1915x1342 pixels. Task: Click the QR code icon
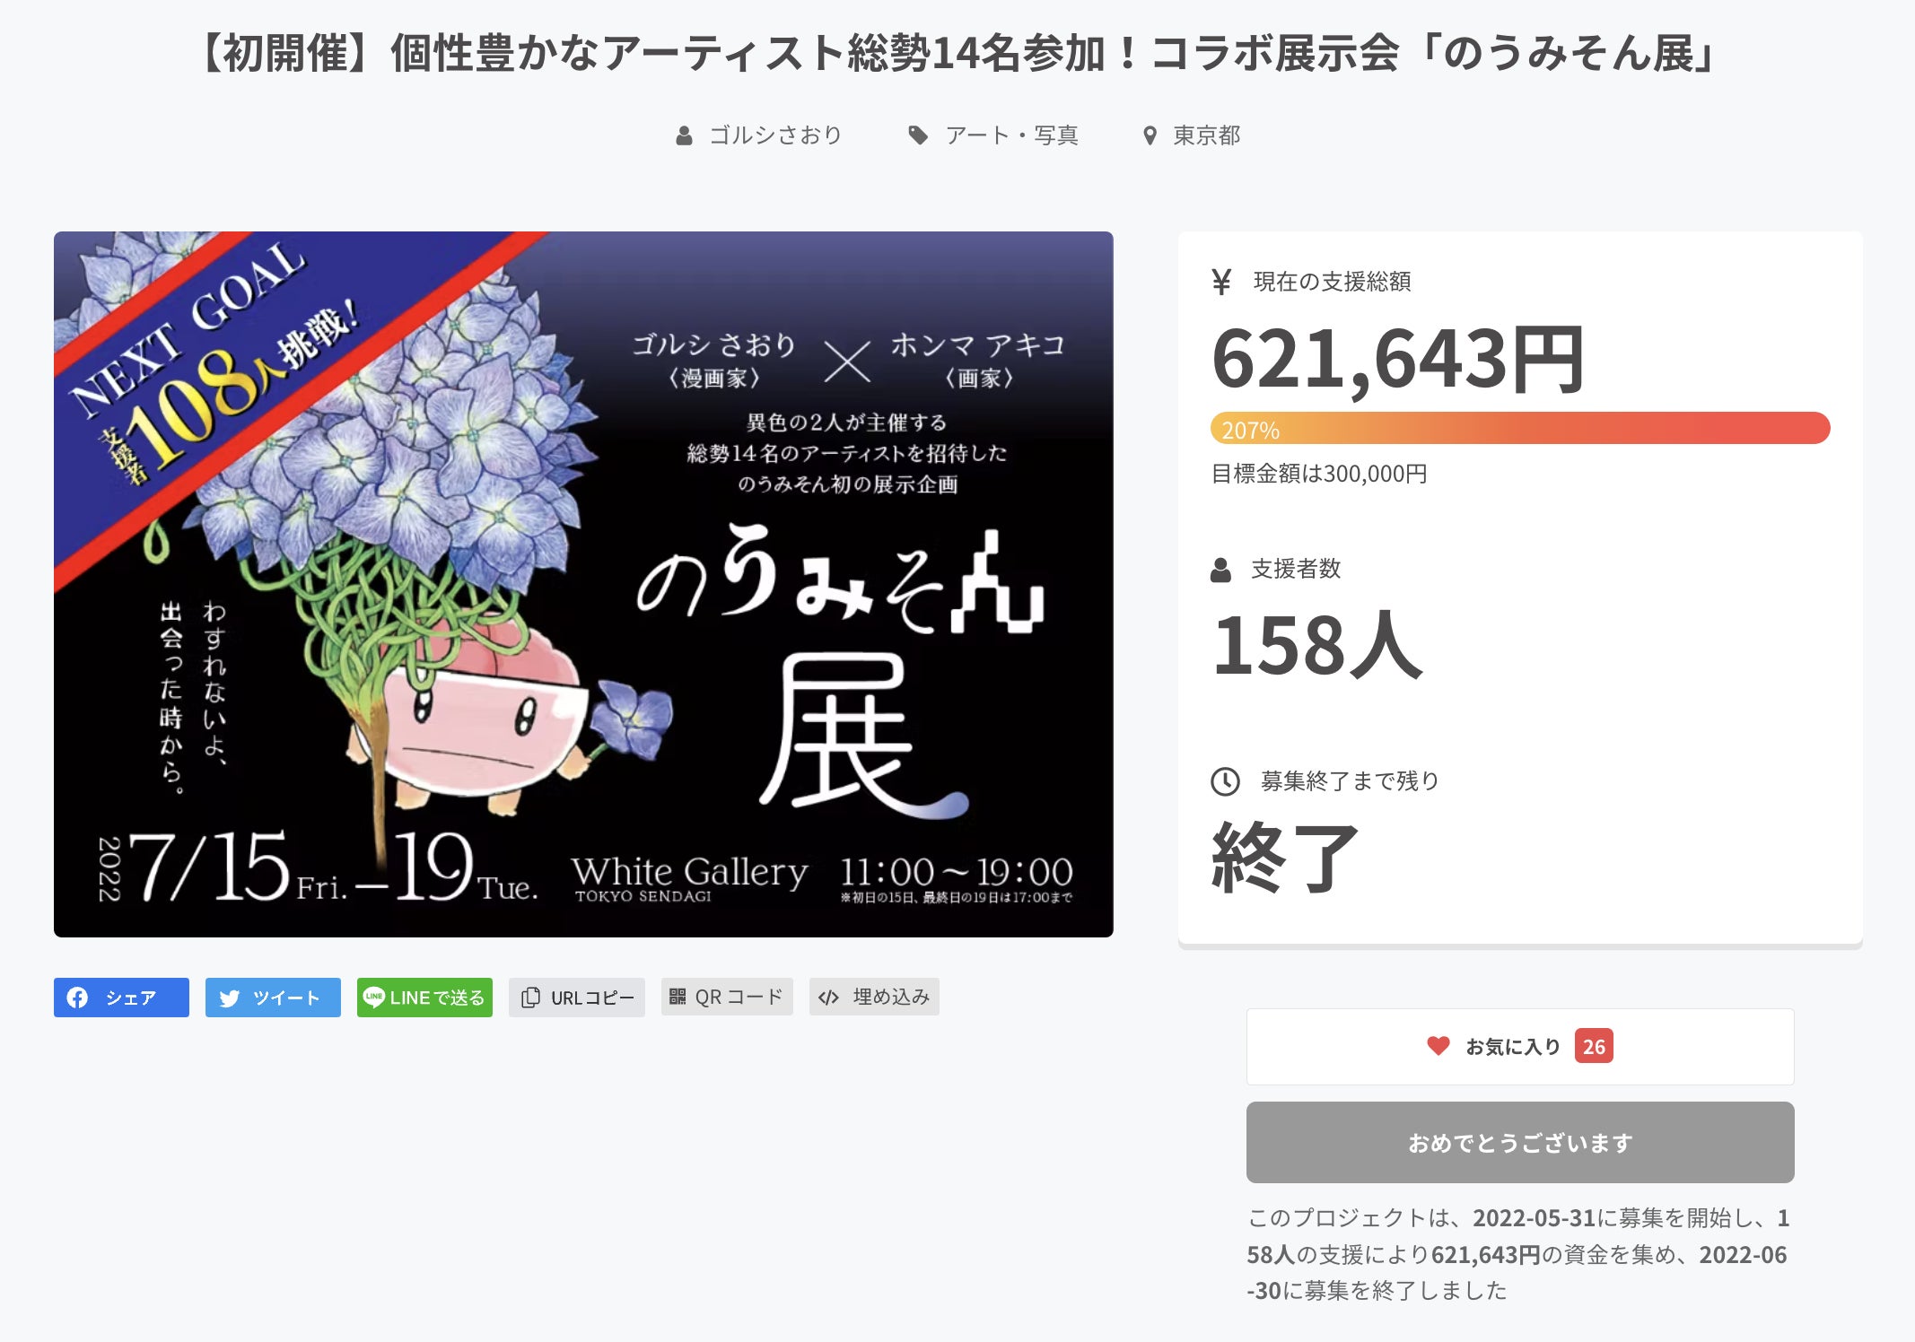tap(678, 997)
